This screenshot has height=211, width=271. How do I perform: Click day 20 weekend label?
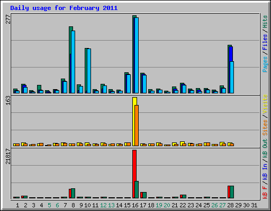pyautogui.click(x=167, y=205)
